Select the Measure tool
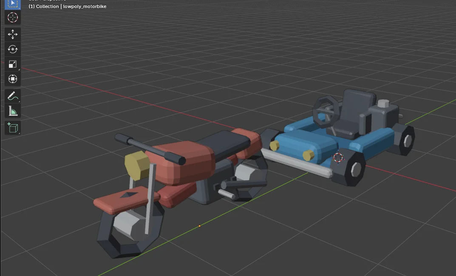456x276 pixels. [12, 111]
